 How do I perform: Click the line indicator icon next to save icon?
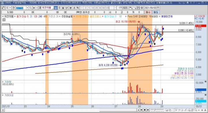click(x=135, y=8)
